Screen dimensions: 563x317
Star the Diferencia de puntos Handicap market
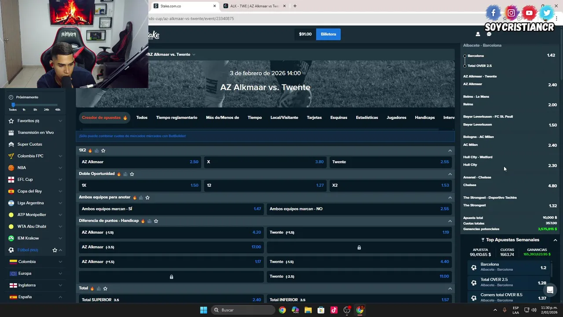click(x=156, y=221)
